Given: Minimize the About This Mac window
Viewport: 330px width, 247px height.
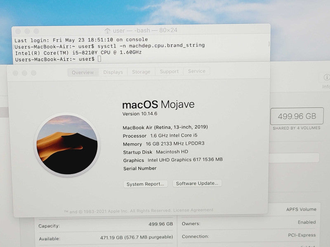Looking at the screenshot, I should point(25,73).
